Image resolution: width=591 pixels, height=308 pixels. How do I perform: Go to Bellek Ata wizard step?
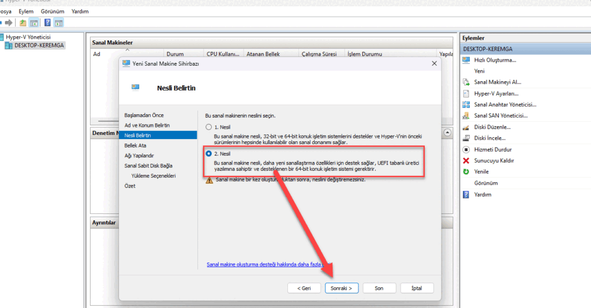[135, 145]
